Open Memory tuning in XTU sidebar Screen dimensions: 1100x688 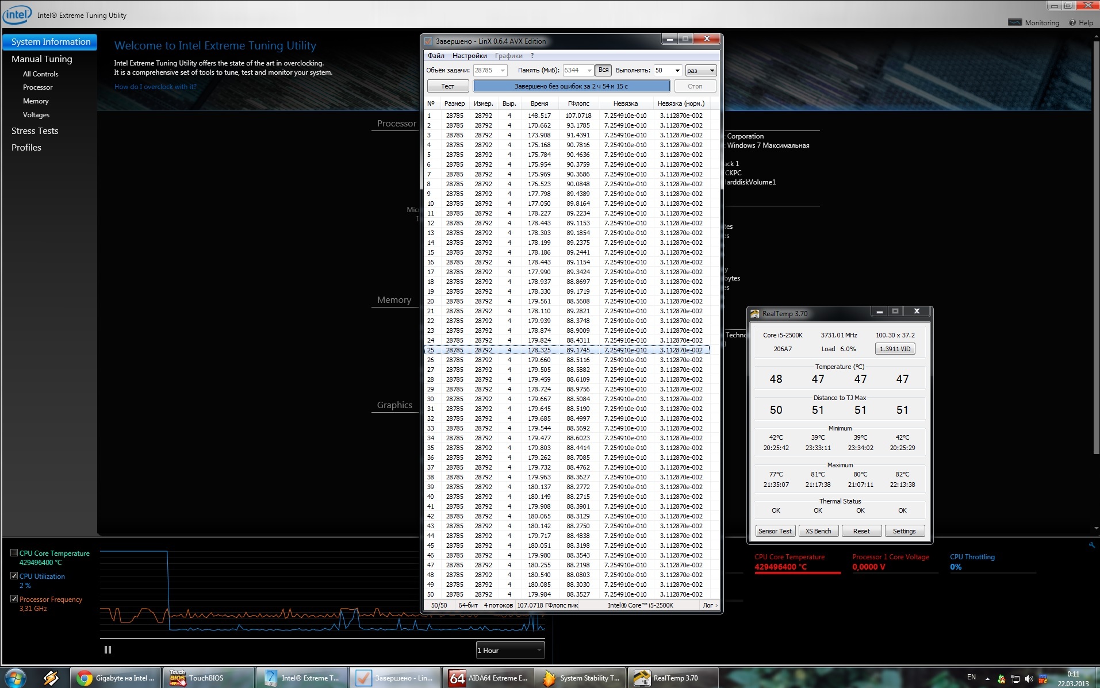click(36, 101)
